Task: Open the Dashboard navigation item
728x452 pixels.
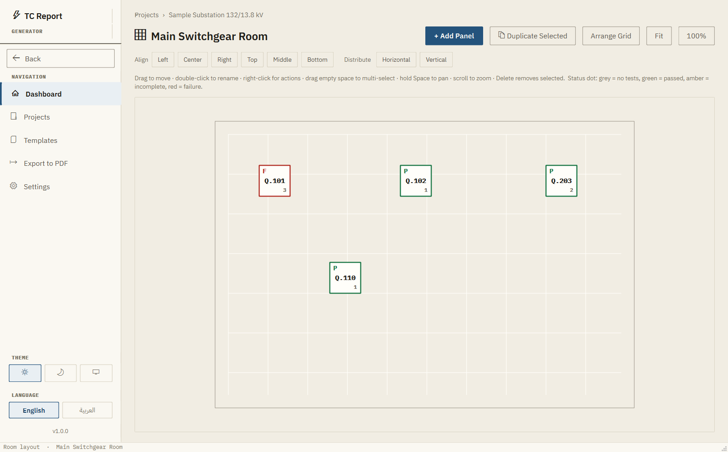Action: [61, 93]
